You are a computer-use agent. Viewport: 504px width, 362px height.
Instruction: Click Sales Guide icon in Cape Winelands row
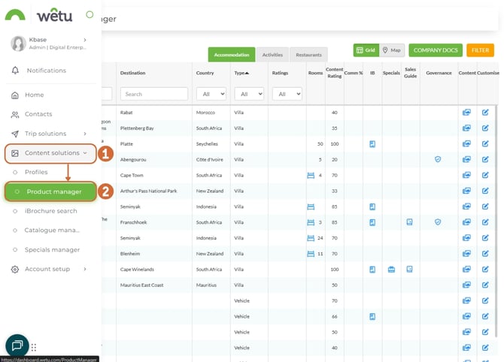(x=409, y=269)
